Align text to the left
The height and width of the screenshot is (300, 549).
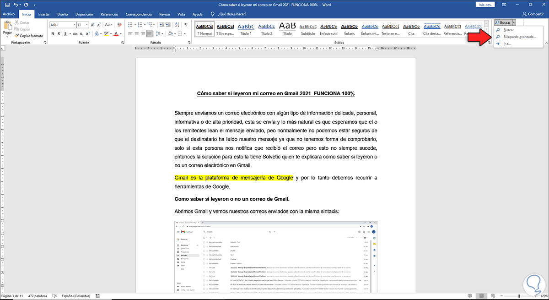pyautogui.click(x=130, y=33)
